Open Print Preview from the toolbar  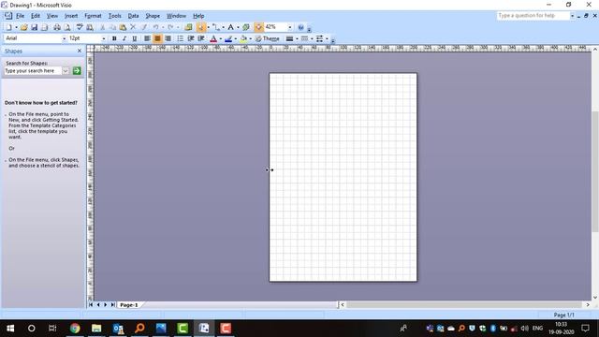tap(67, 27)
